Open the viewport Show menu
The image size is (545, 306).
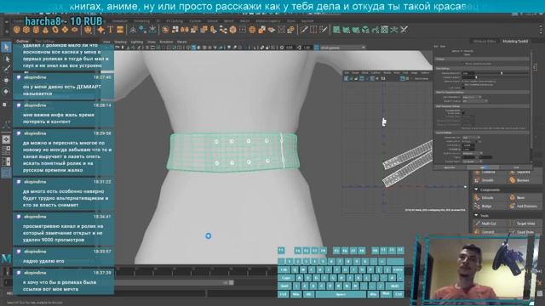152,42
